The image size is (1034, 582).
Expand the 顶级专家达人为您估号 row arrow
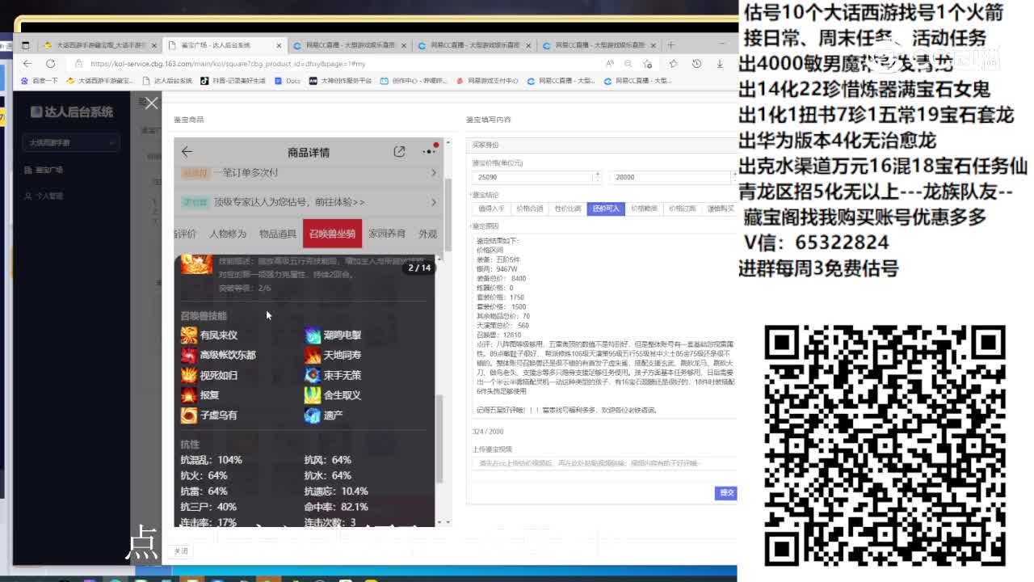coord(433,202)
